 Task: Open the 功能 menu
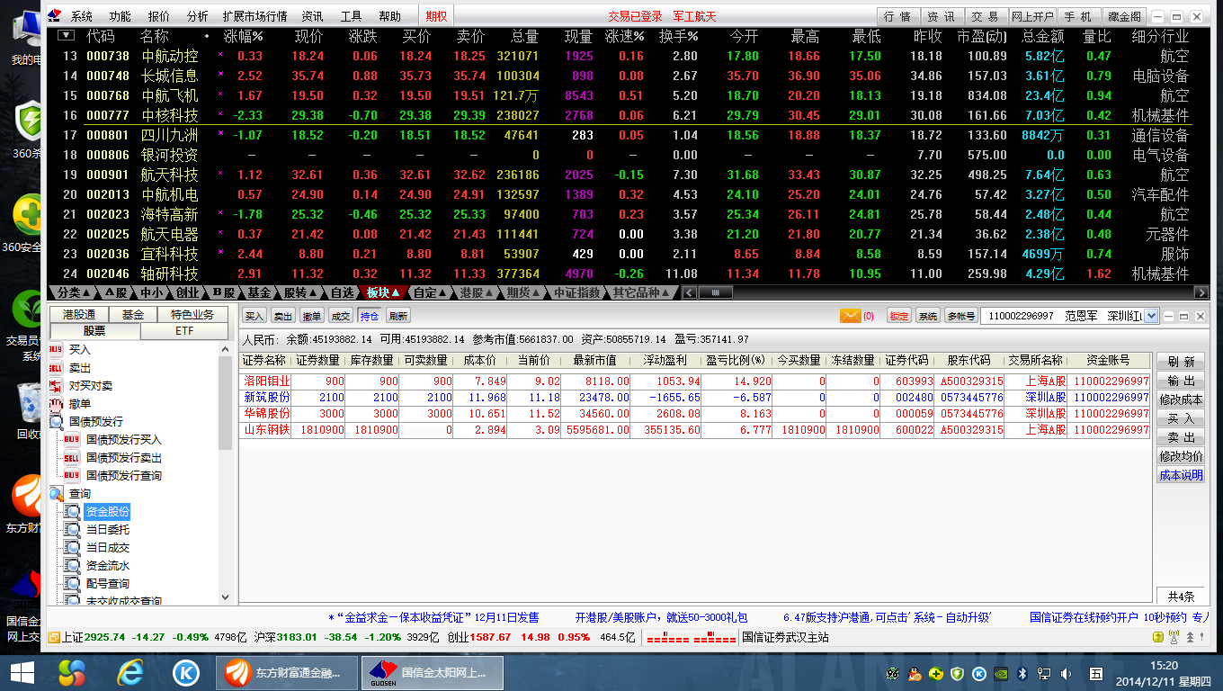tap(120, 16)
